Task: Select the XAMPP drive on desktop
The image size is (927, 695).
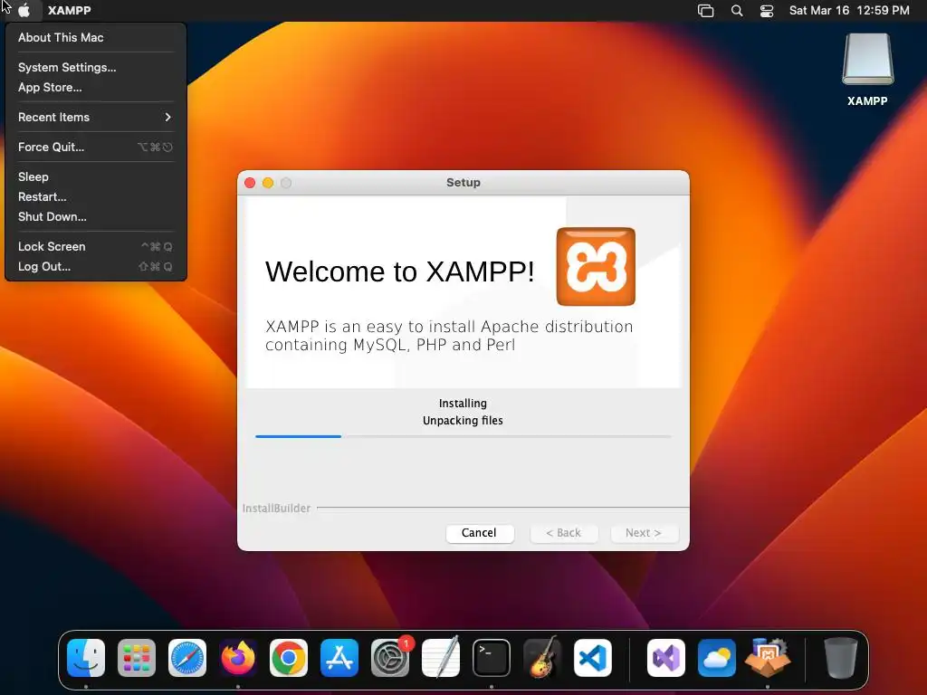Action: pyautogui.click(x=867, y=70)
